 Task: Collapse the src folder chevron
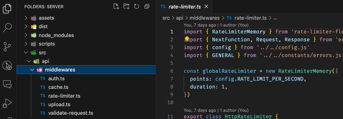[26, 53]
